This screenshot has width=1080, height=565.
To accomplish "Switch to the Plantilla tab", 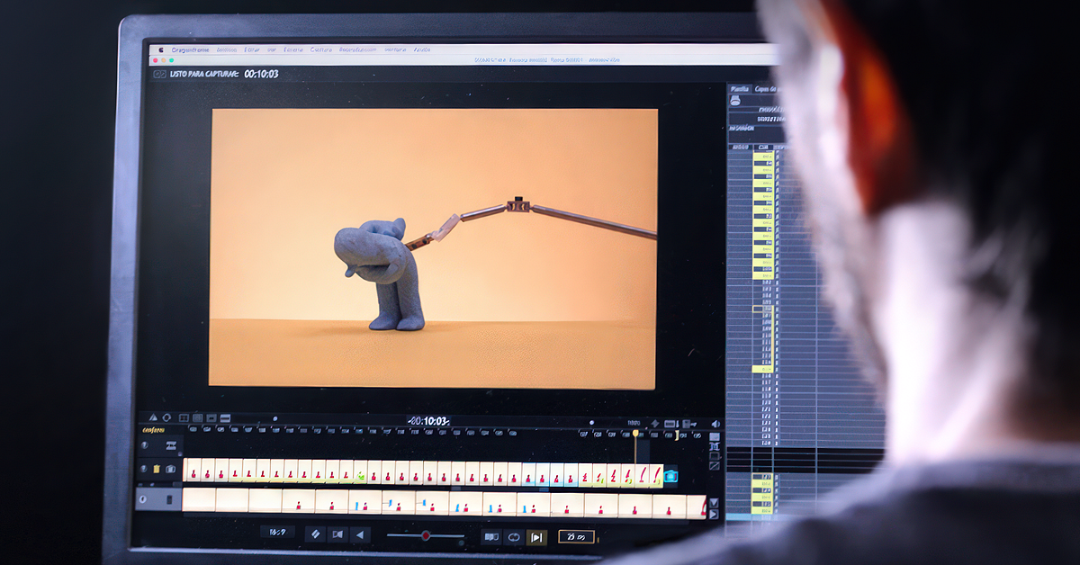I will [x=740, y=89].
